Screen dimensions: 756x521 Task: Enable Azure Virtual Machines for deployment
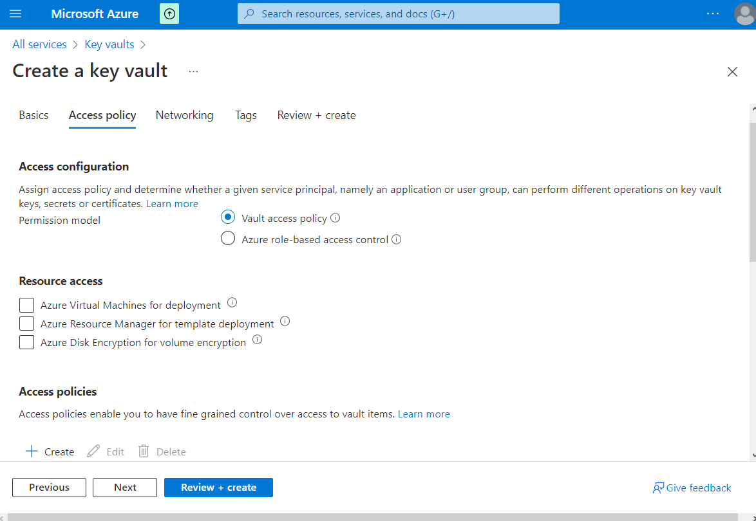[26, 305]
